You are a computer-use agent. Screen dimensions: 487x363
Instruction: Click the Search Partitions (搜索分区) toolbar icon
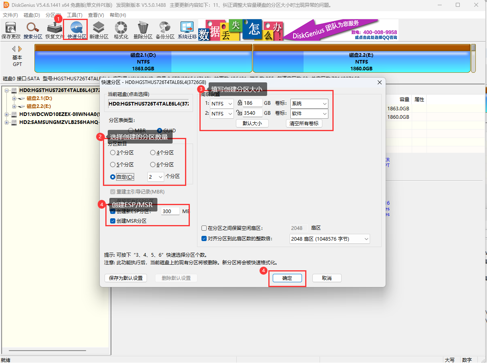tap(33, 30)
